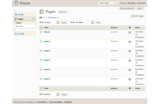Click the Search Pages button
Viewport: 158px width, 104px height.
pos(137,16)
